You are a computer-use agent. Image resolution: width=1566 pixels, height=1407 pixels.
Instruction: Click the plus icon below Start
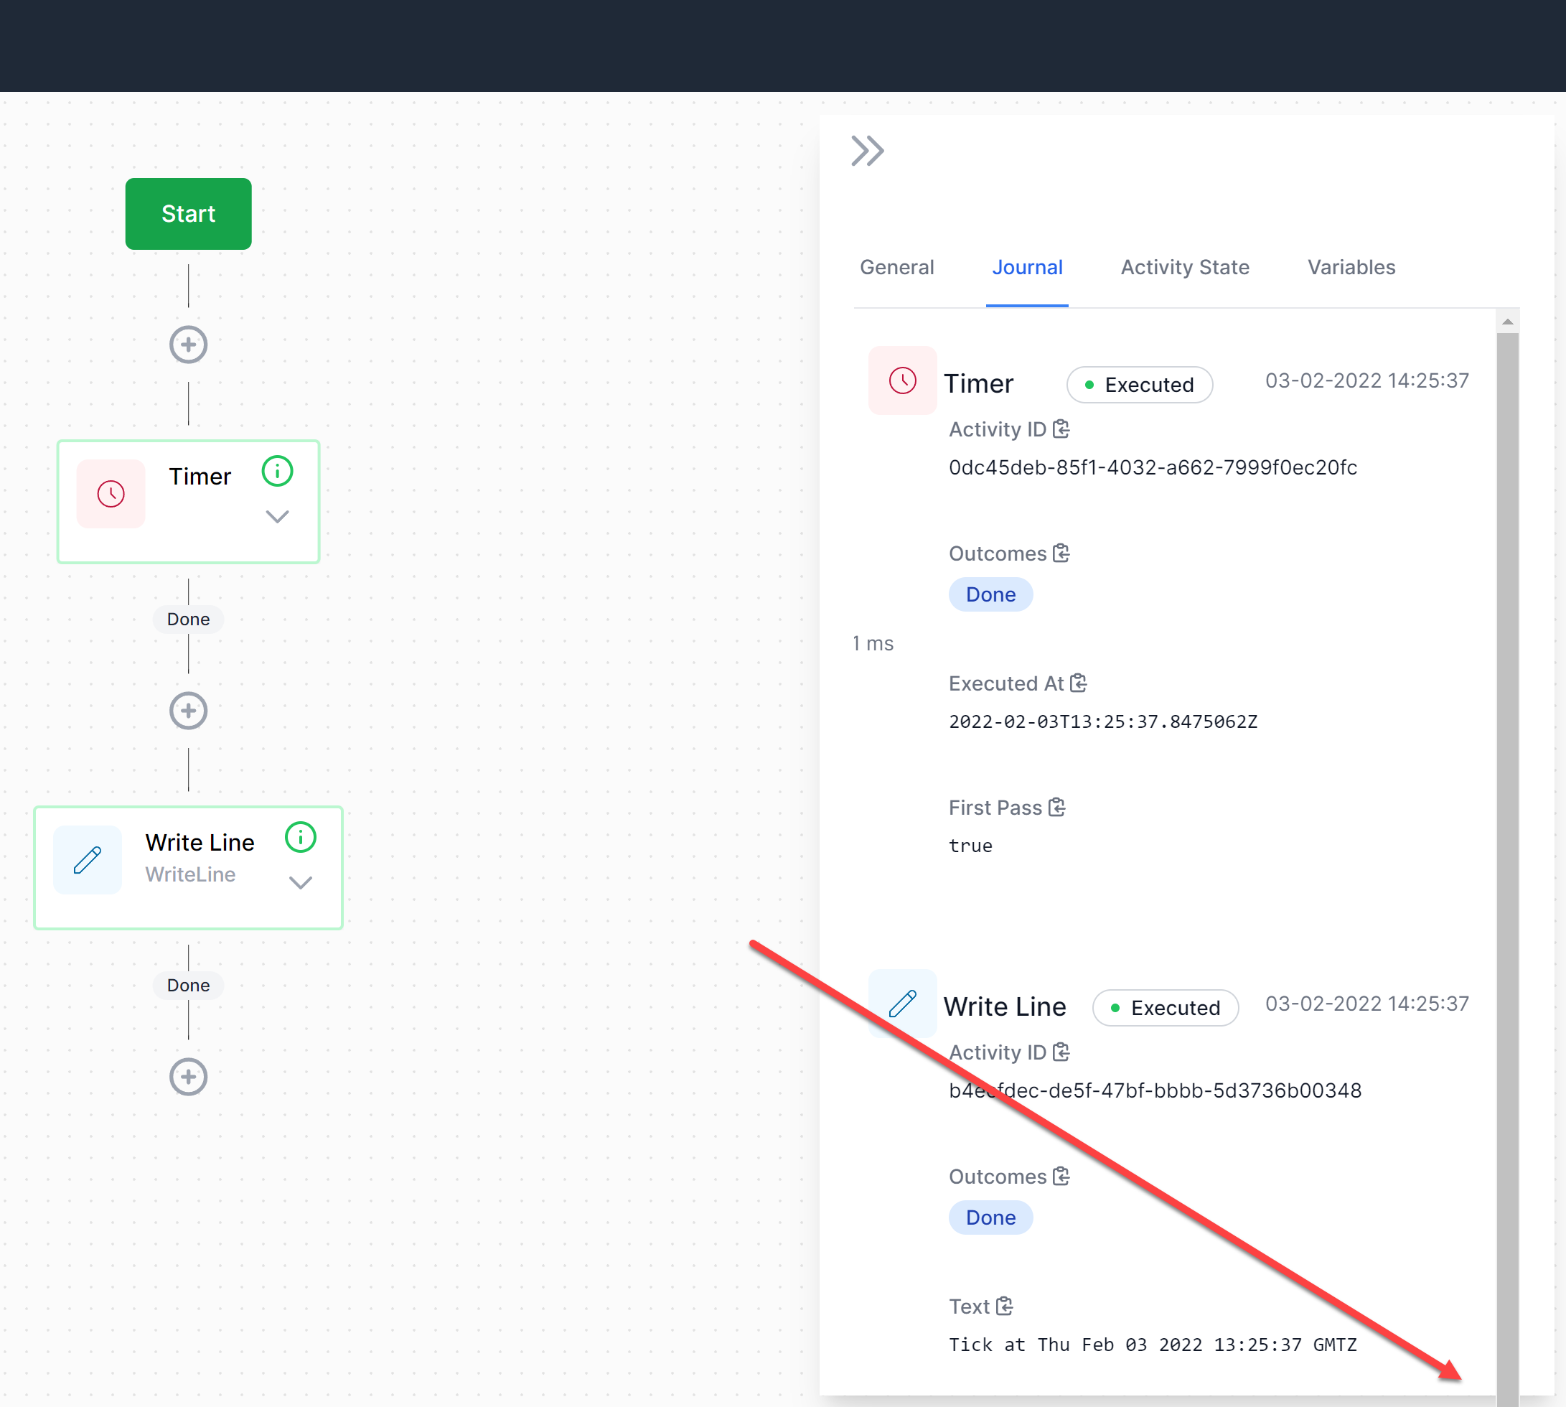tap(188, 345)
